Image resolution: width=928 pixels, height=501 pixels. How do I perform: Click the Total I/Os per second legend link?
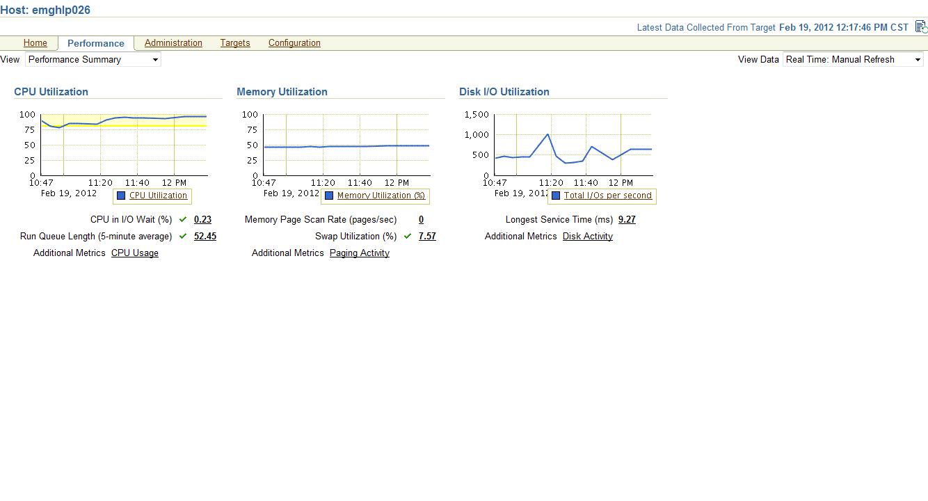[607, 196]
